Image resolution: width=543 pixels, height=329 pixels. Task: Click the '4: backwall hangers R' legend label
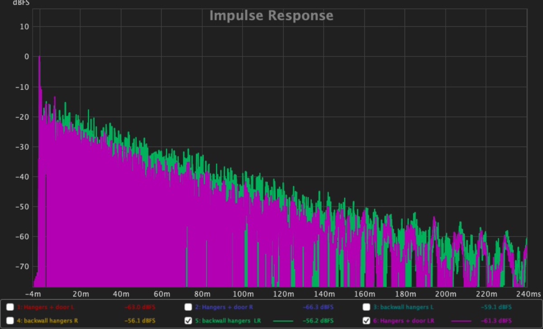44,320
